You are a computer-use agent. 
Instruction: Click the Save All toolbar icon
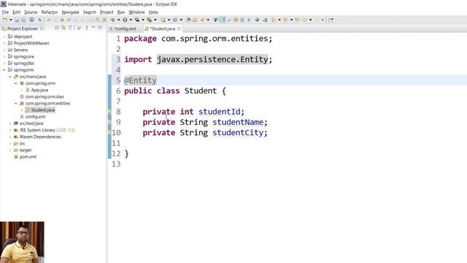[23, 20]
